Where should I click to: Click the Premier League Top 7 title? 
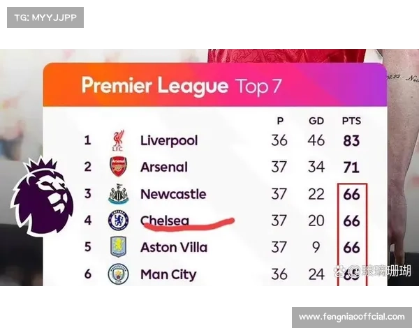182,86
